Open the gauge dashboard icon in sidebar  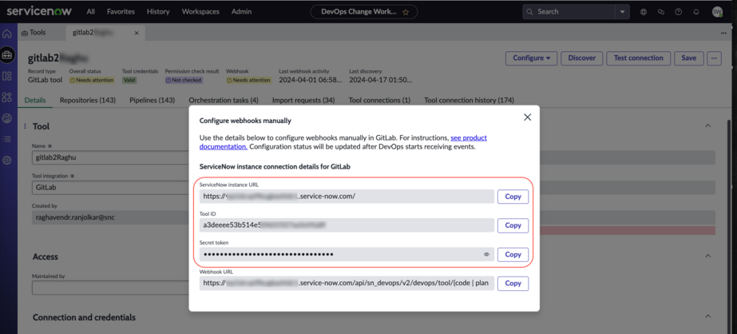pyautogui.click(x=7, y=118)
